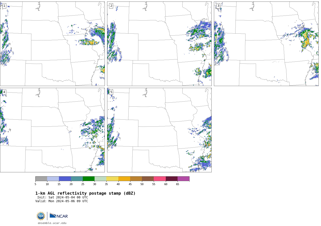The width and height of the screenshot is (321, 226).
Task: Open ensemble member 3 reflectivity map
Action: [x=266, y=44]
